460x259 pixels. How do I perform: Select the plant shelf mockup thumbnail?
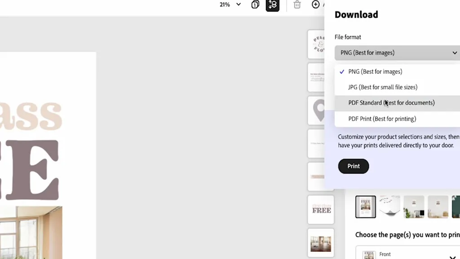click(438, 207)
